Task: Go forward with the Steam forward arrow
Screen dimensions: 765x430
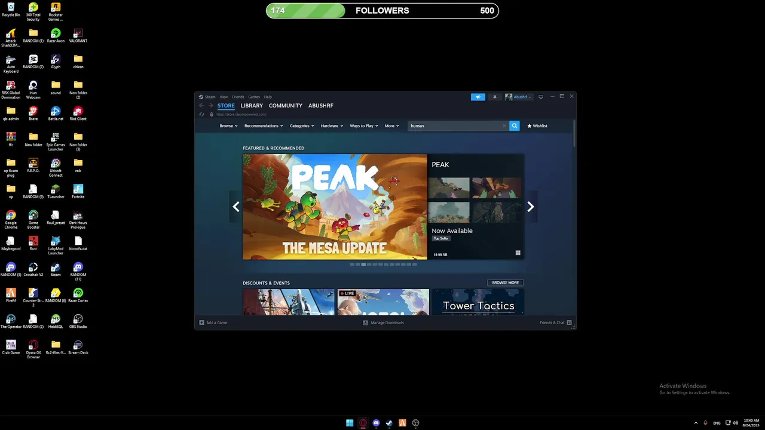Action: (x=210, y=106)
